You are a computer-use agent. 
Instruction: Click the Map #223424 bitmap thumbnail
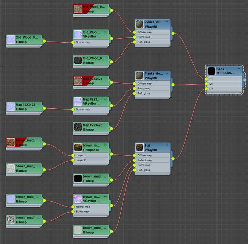point(78,81)
